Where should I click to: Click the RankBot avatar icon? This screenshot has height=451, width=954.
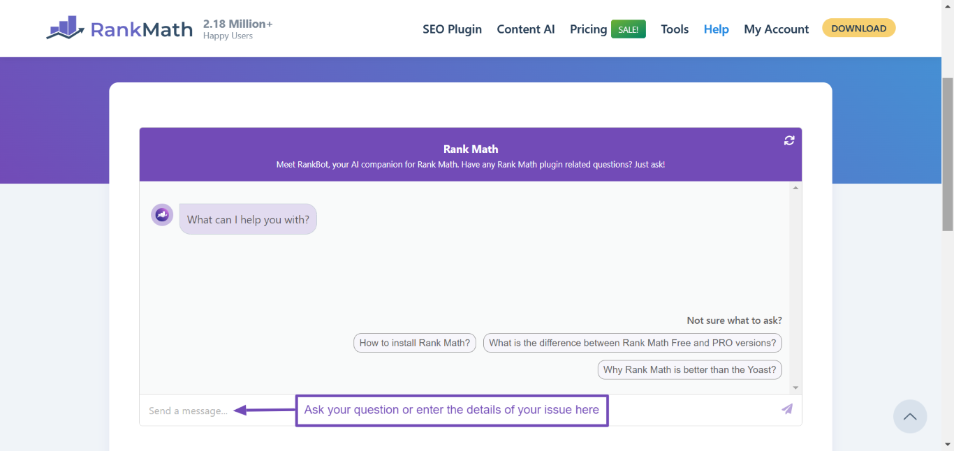pos(162,215)
